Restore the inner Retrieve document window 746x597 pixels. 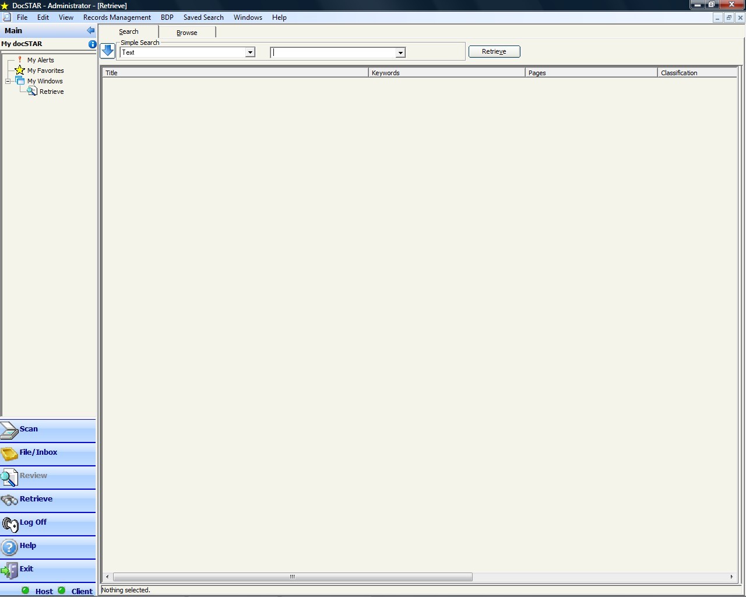(729, 17)
